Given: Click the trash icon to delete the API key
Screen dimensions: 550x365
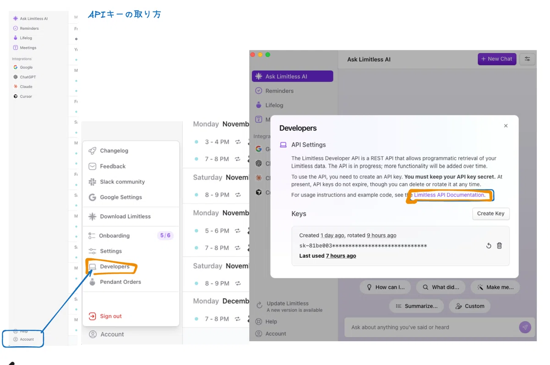Looking at the screenshot, I should (500, 246).
